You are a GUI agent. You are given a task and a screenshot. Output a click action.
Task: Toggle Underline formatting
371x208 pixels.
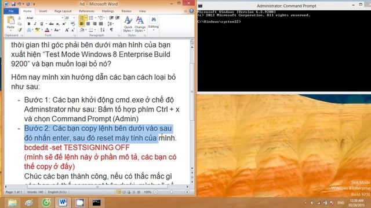tap(42, 24)
